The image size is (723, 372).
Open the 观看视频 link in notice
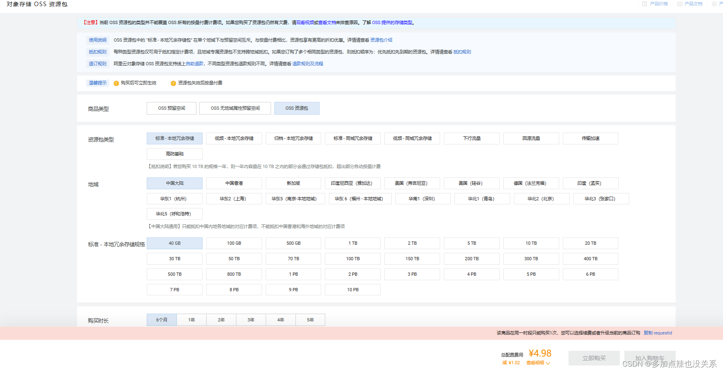coord(305,22)
